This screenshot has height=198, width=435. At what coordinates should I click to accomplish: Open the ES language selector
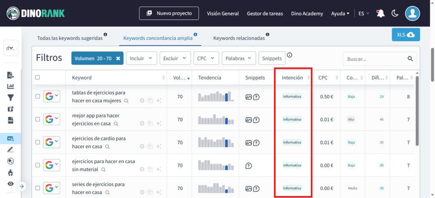[364, 13]
